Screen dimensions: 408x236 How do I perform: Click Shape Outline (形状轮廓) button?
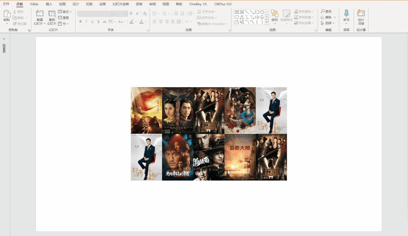[304, 17]
